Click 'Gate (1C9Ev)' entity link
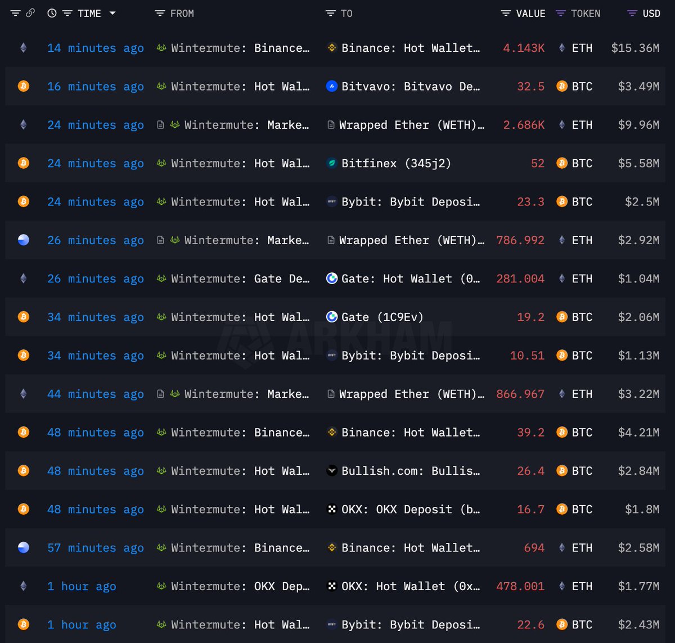This screenshot has width=675, height=643. pos(382,317)
